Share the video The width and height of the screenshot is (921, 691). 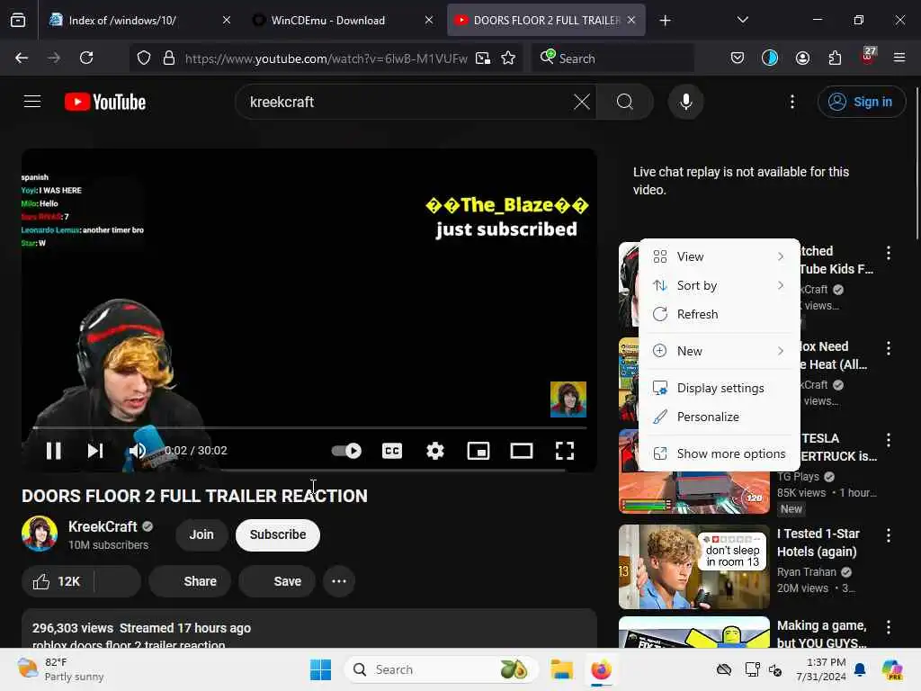click(190, 581)
